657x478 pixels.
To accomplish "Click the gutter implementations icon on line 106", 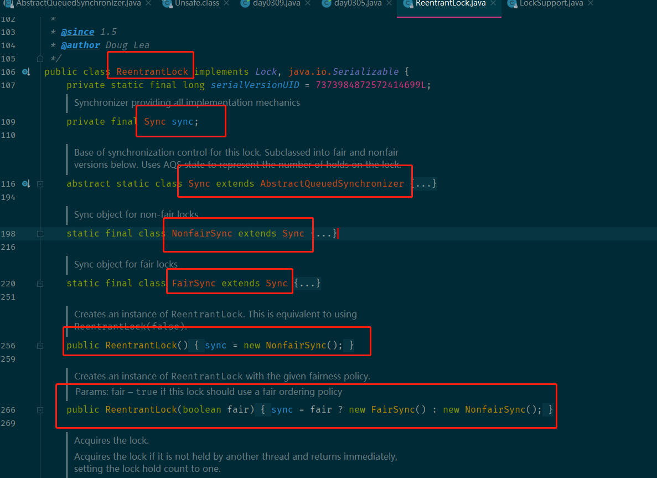I will pos(26,71).
